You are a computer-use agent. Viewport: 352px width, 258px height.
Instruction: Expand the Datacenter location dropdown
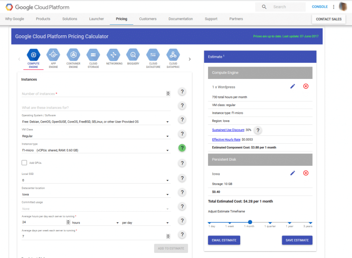click(96, 194)
